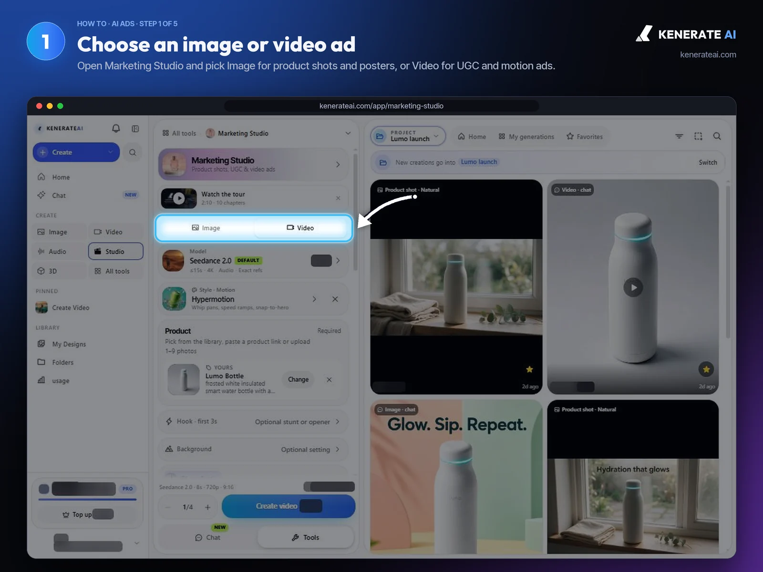The image size is (763, 572).
Task: Switch to Image ad mode
Action: tap(206, 228)
